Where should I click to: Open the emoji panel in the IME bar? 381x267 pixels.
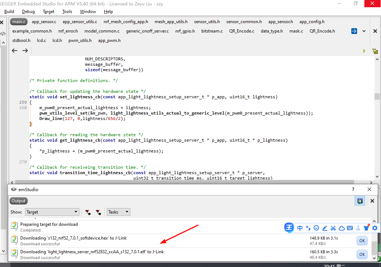pos(316,228)
